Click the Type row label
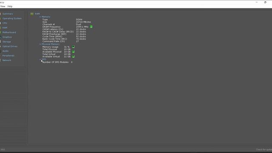The image size is (272, 153). tap(45, 20)
